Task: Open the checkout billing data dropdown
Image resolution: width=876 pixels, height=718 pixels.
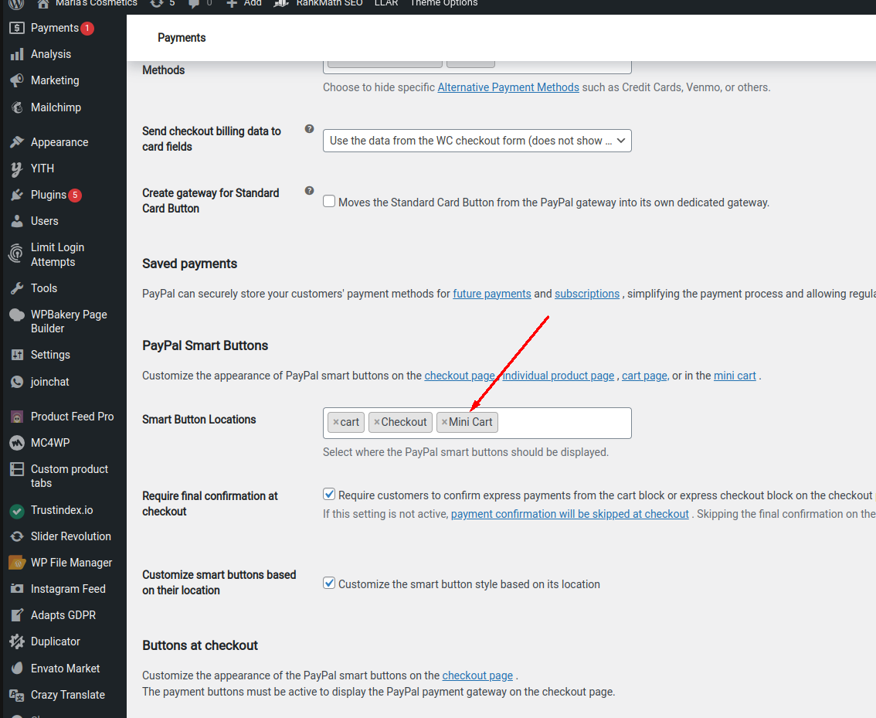Action: [x=477, y=141]
